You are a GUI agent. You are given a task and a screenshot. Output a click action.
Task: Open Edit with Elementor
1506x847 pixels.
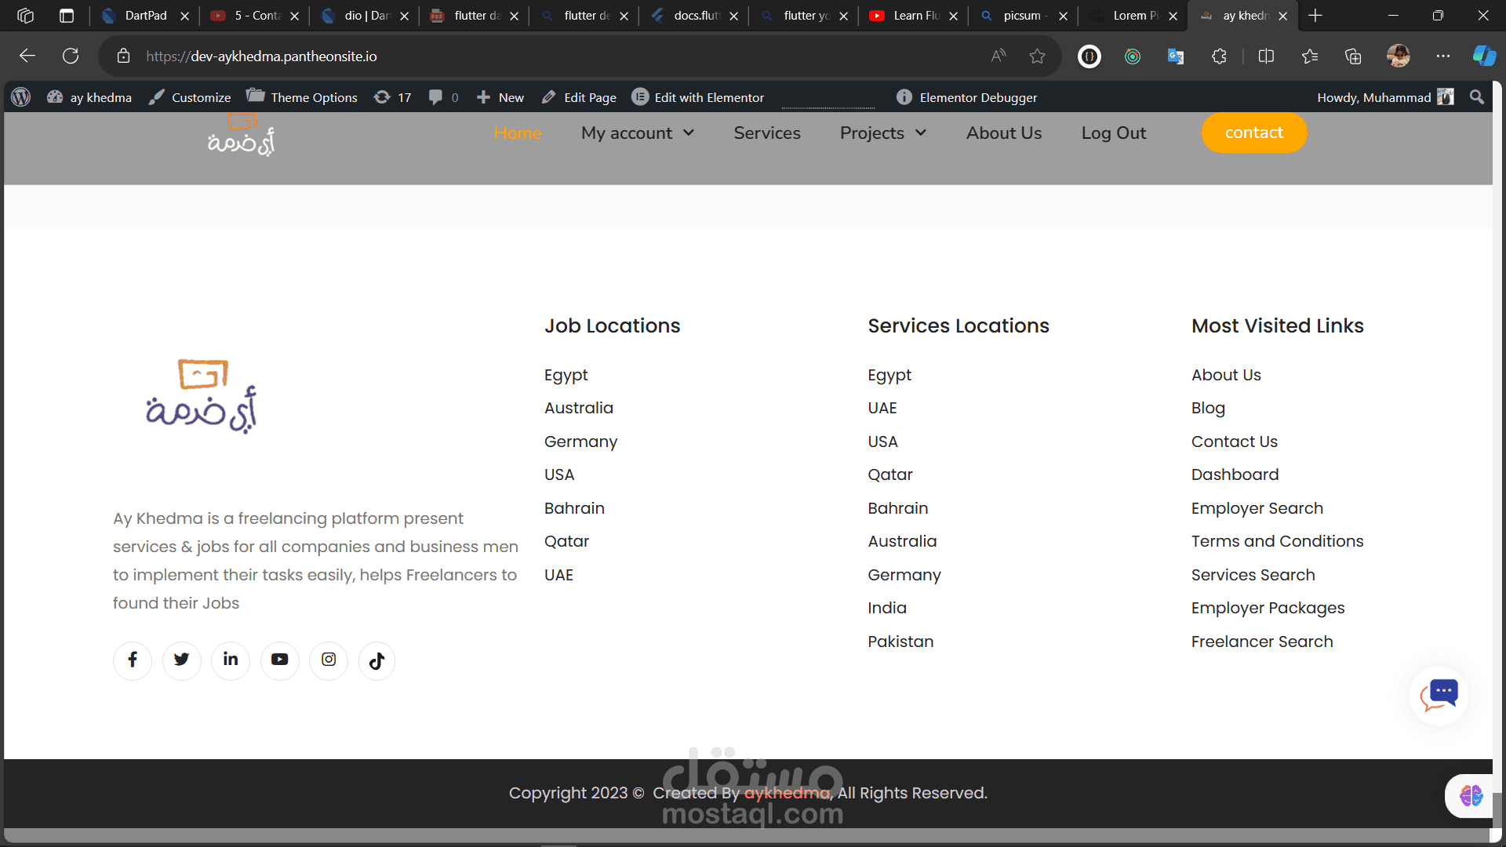[x=698, y=97]
